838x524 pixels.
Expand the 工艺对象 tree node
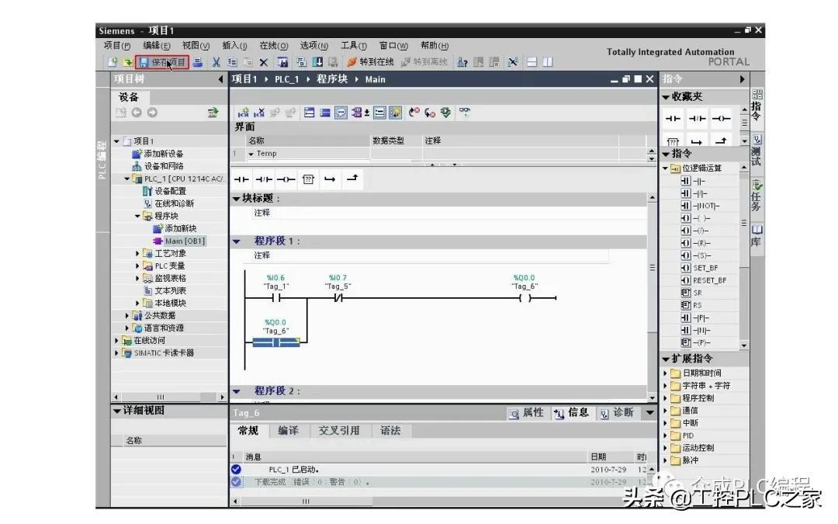click(x=137, y=253)
